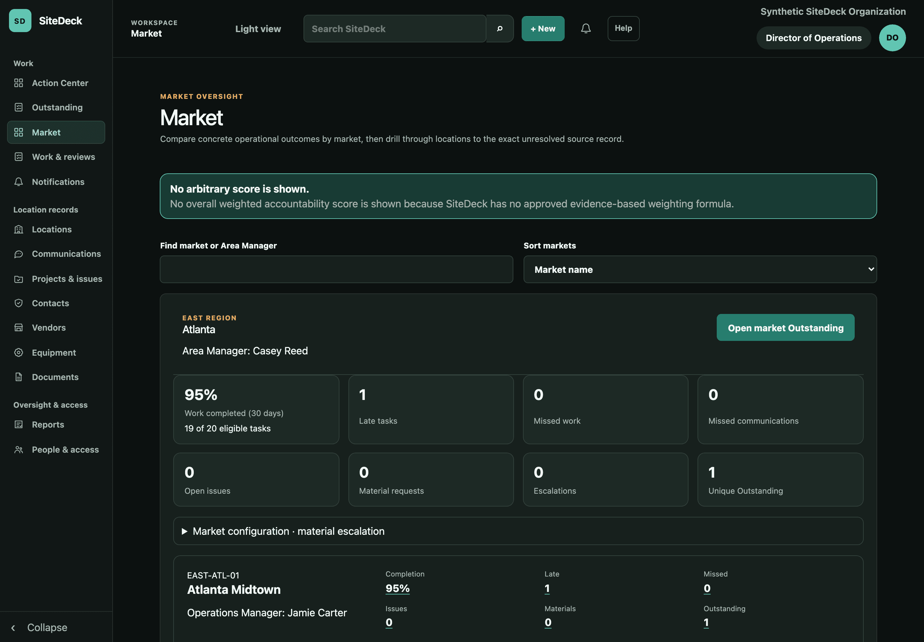Viewport: 924px width, 642px height.
Task: Navigate to Projects & issues
Action: (56, 279)
